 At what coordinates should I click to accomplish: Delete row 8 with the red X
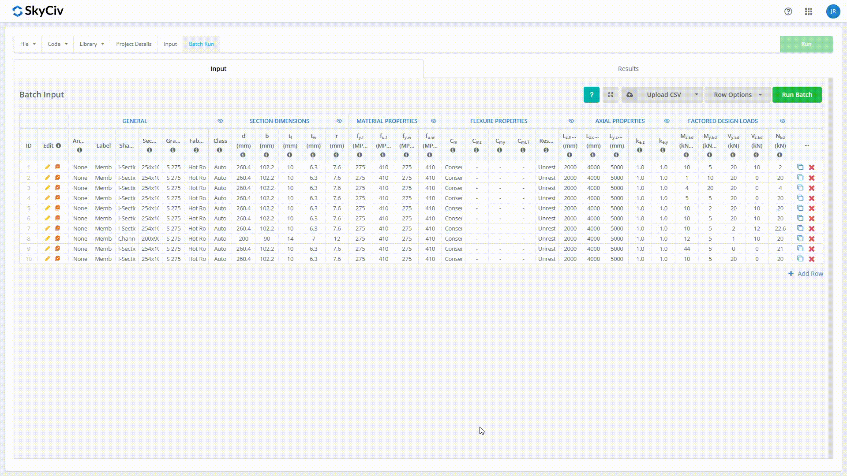[812, 239]
